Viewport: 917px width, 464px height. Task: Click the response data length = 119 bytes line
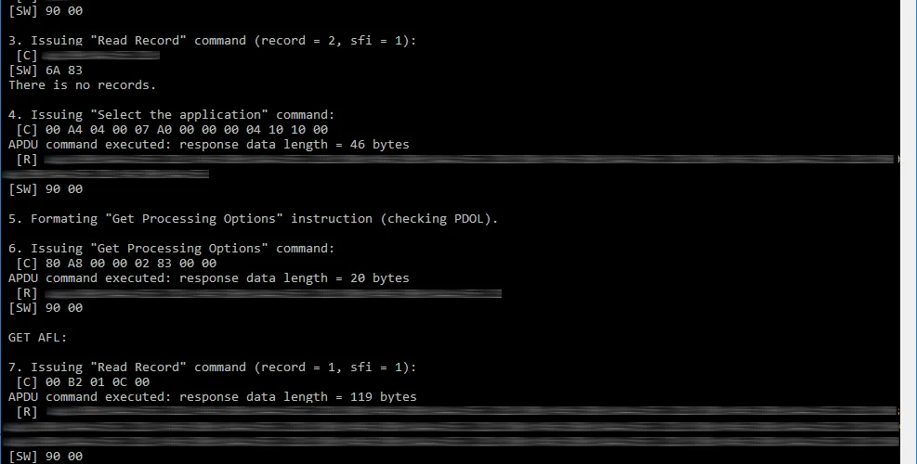coord(212,397)
